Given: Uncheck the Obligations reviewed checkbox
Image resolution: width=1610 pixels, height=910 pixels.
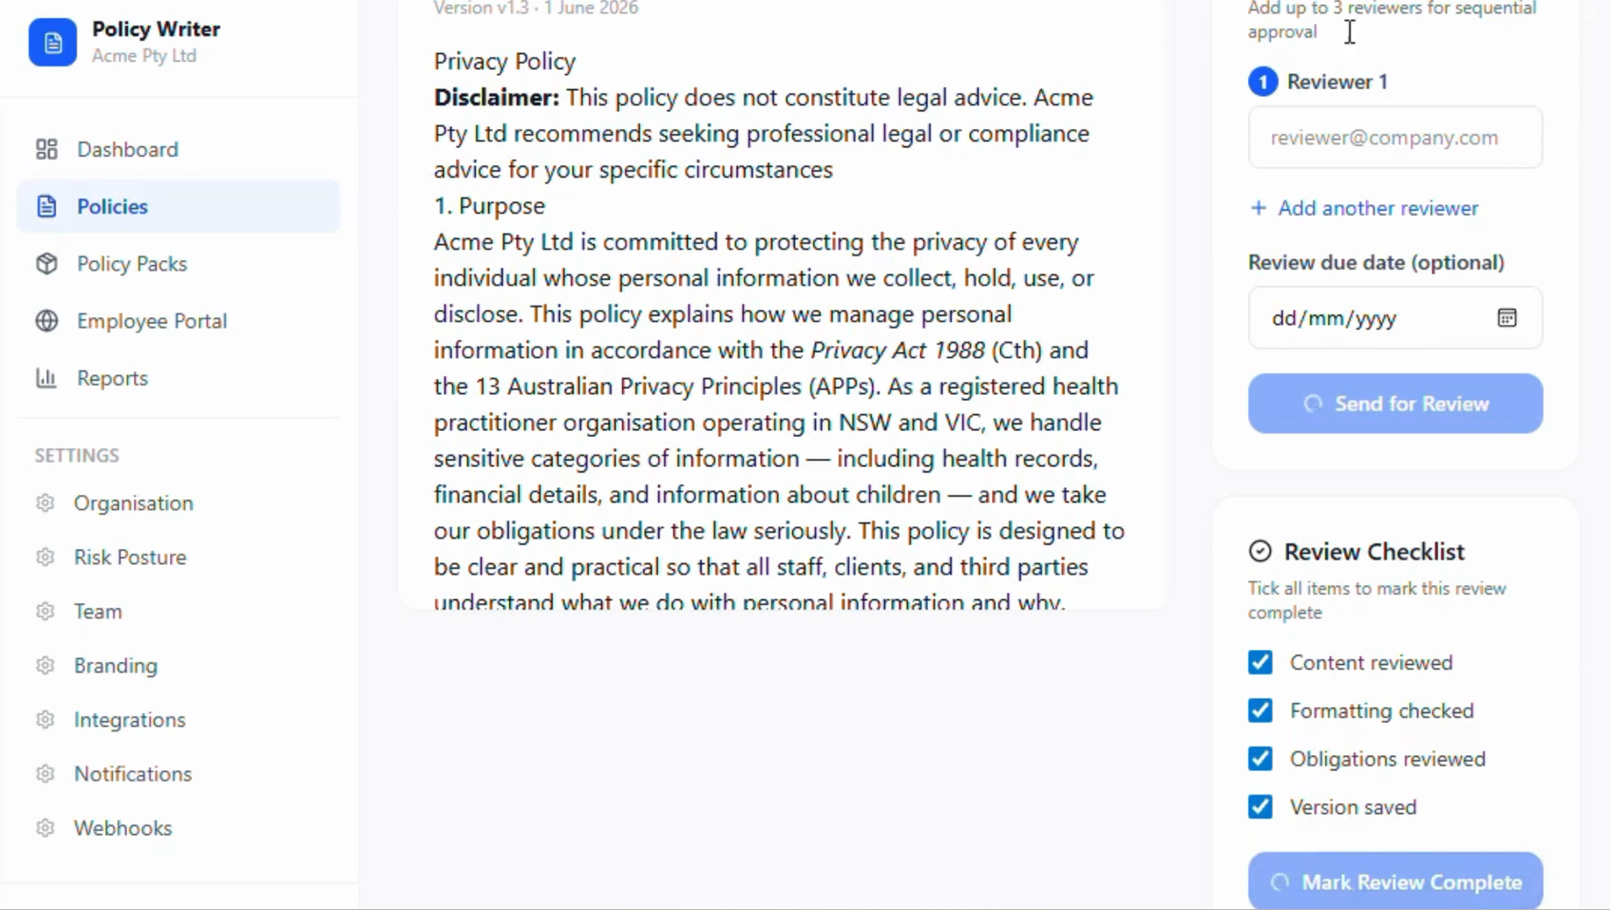Looking at the screenshot, I should pyautogui.click(x=1260, y=758).
